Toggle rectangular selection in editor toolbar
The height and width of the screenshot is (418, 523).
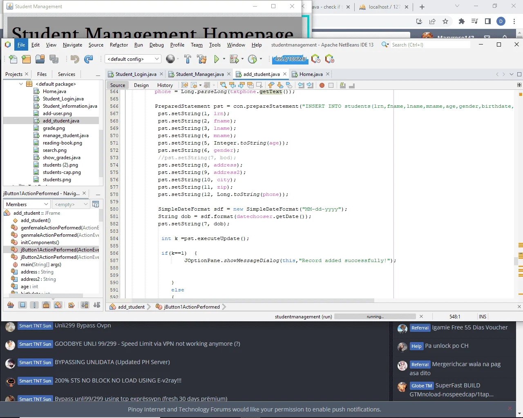(259, 85)
